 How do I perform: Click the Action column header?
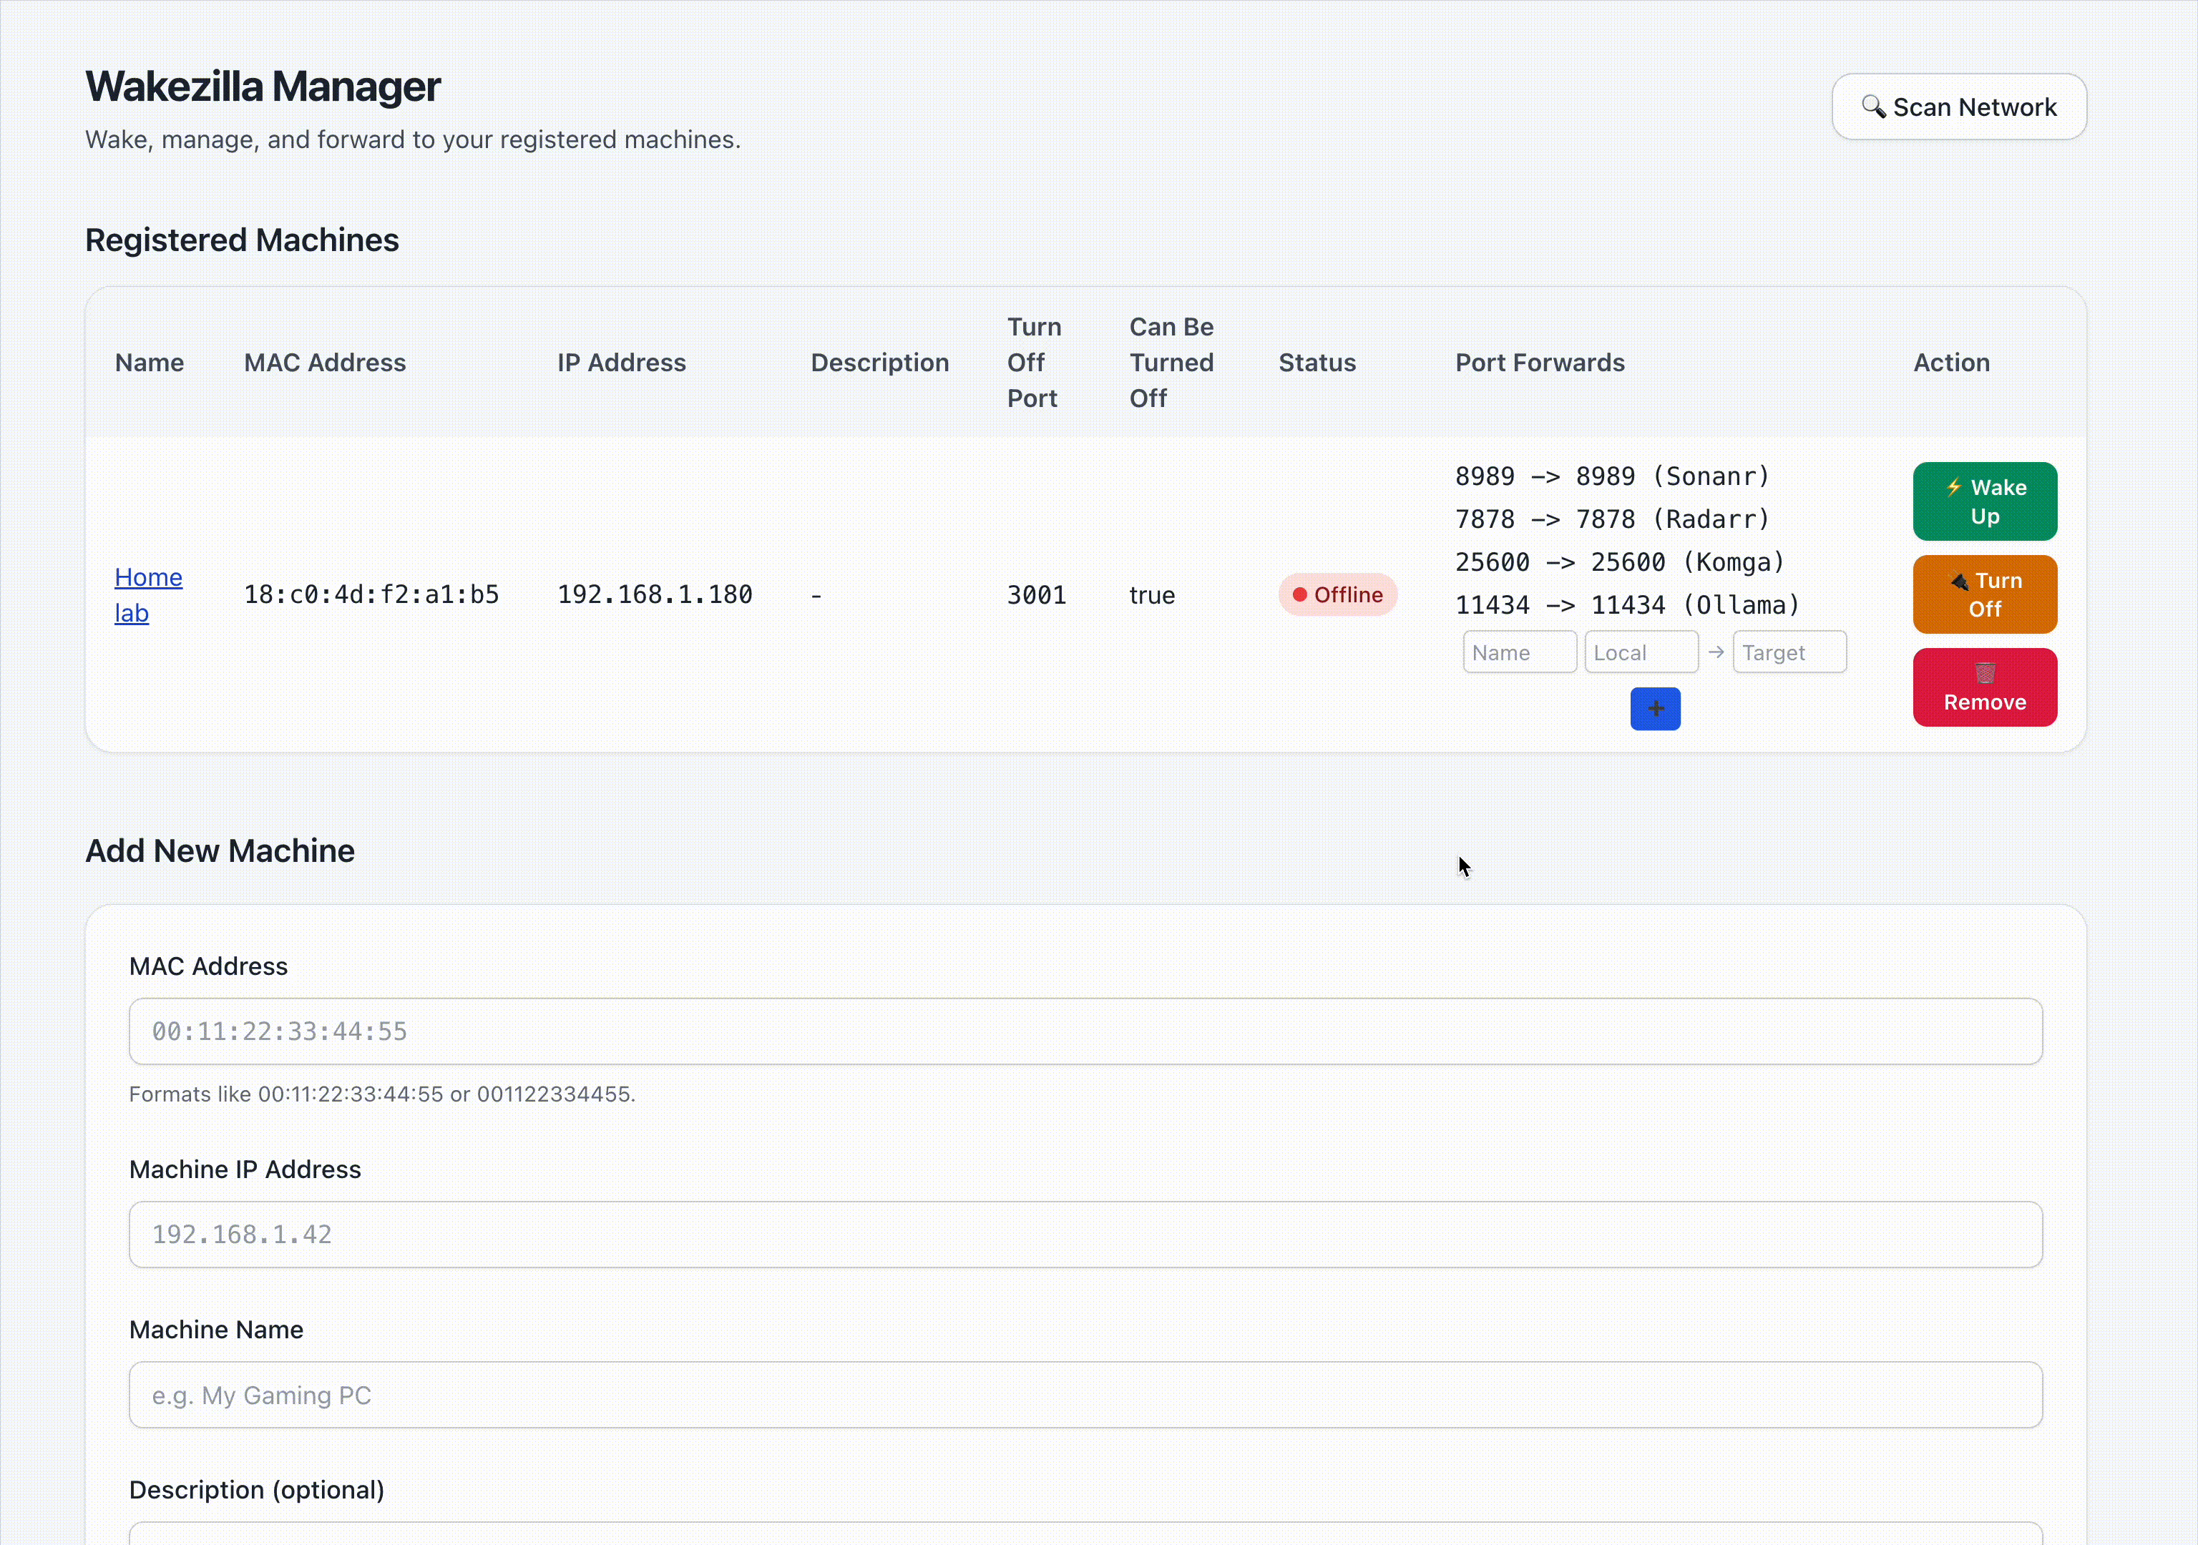point(1951,363)
